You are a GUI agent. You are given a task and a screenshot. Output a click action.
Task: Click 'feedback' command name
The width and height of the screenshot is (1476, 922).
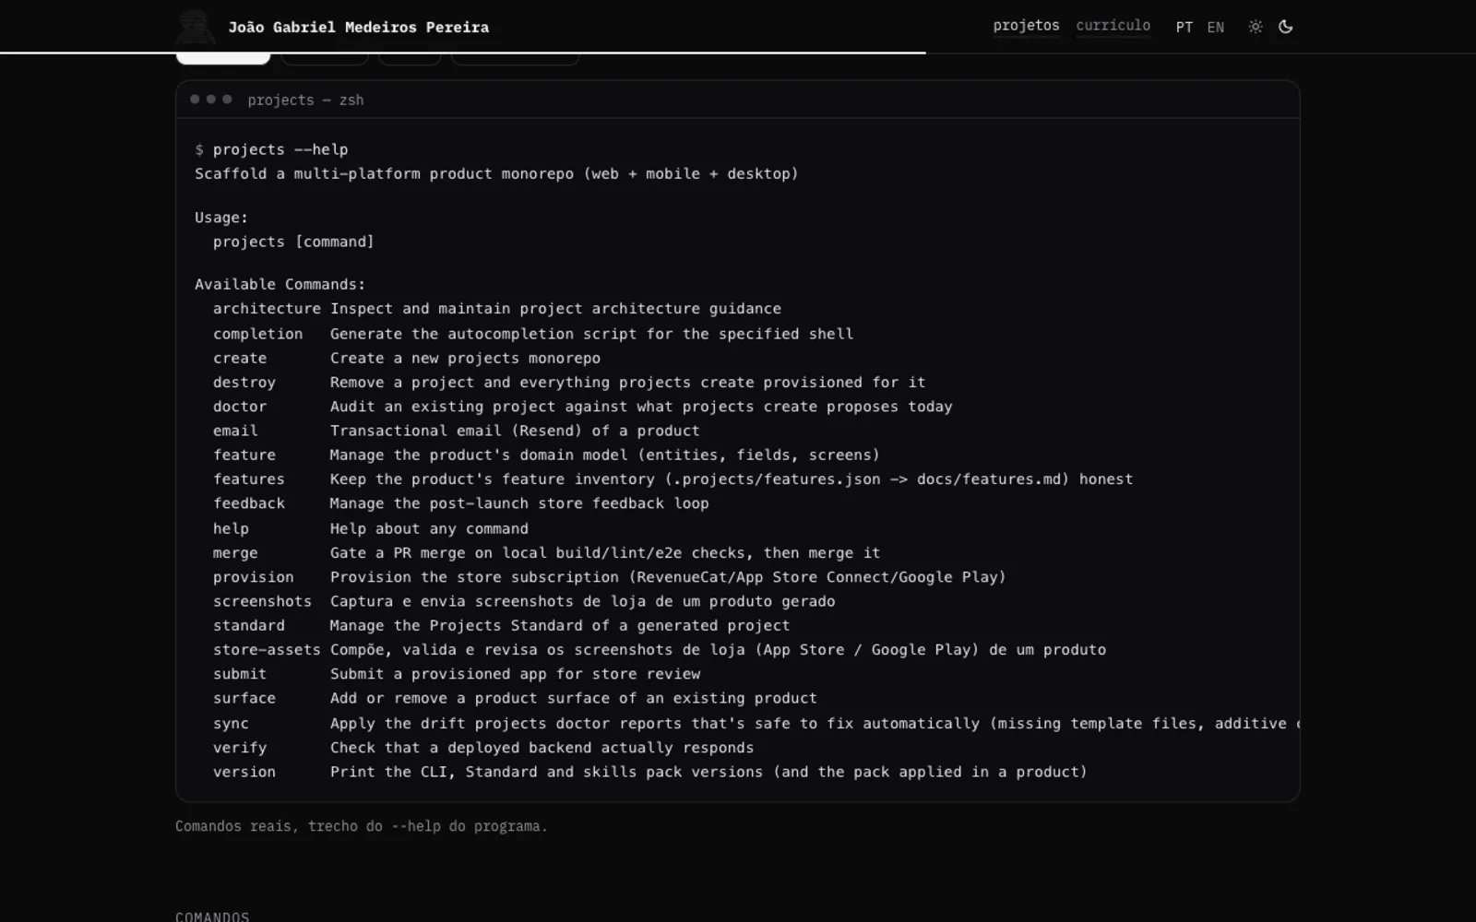(249, 503)
